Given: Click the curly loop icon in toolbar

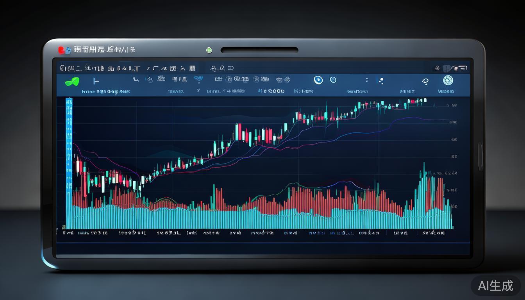Looking at the screenshot, I should pos(425,81).
